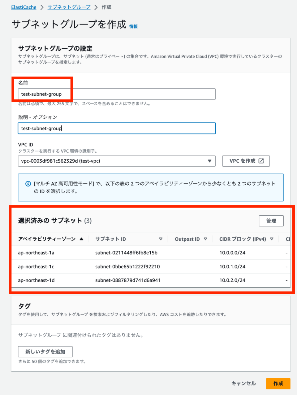
Task: Open the Outpost ID column filter
Action: pyautogui.click(x=205, y=239)
